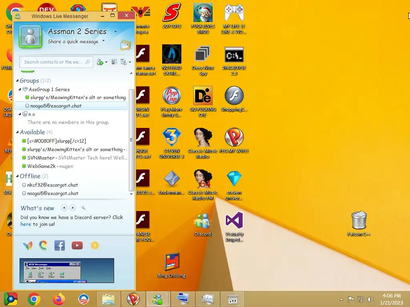
Task: Open the dropdown beside Add contact icon
Action: pyautogui.click(x=106, y=62)
